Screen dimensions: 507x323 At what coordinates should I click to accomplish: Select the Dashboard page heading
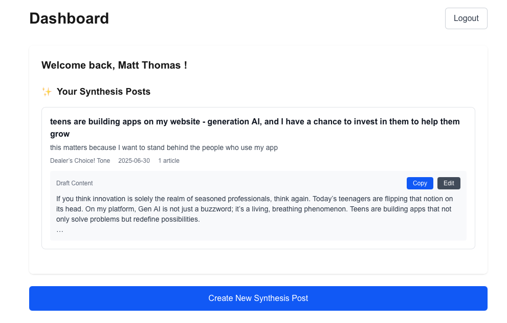69,18
